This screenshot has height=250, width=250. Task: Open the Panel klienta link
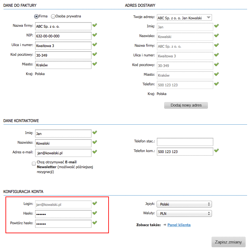pyautogui.click(x=179, y=225)
